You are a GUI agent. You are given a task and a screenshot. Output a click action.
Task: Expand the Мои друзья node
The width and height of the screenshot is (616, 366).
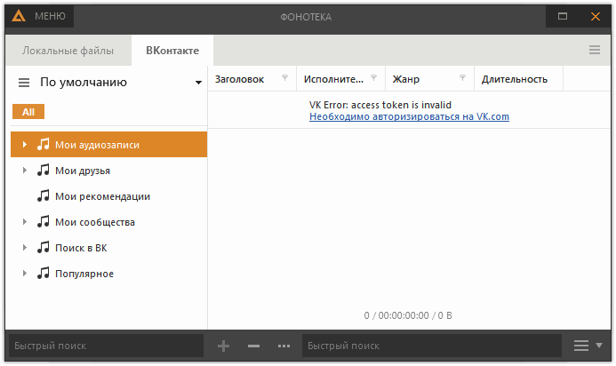(25, 171)
